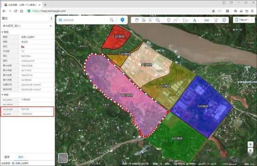Click the we_length field value 5625.99
Viewport: 257px width, 166px height.
point(37,109)
